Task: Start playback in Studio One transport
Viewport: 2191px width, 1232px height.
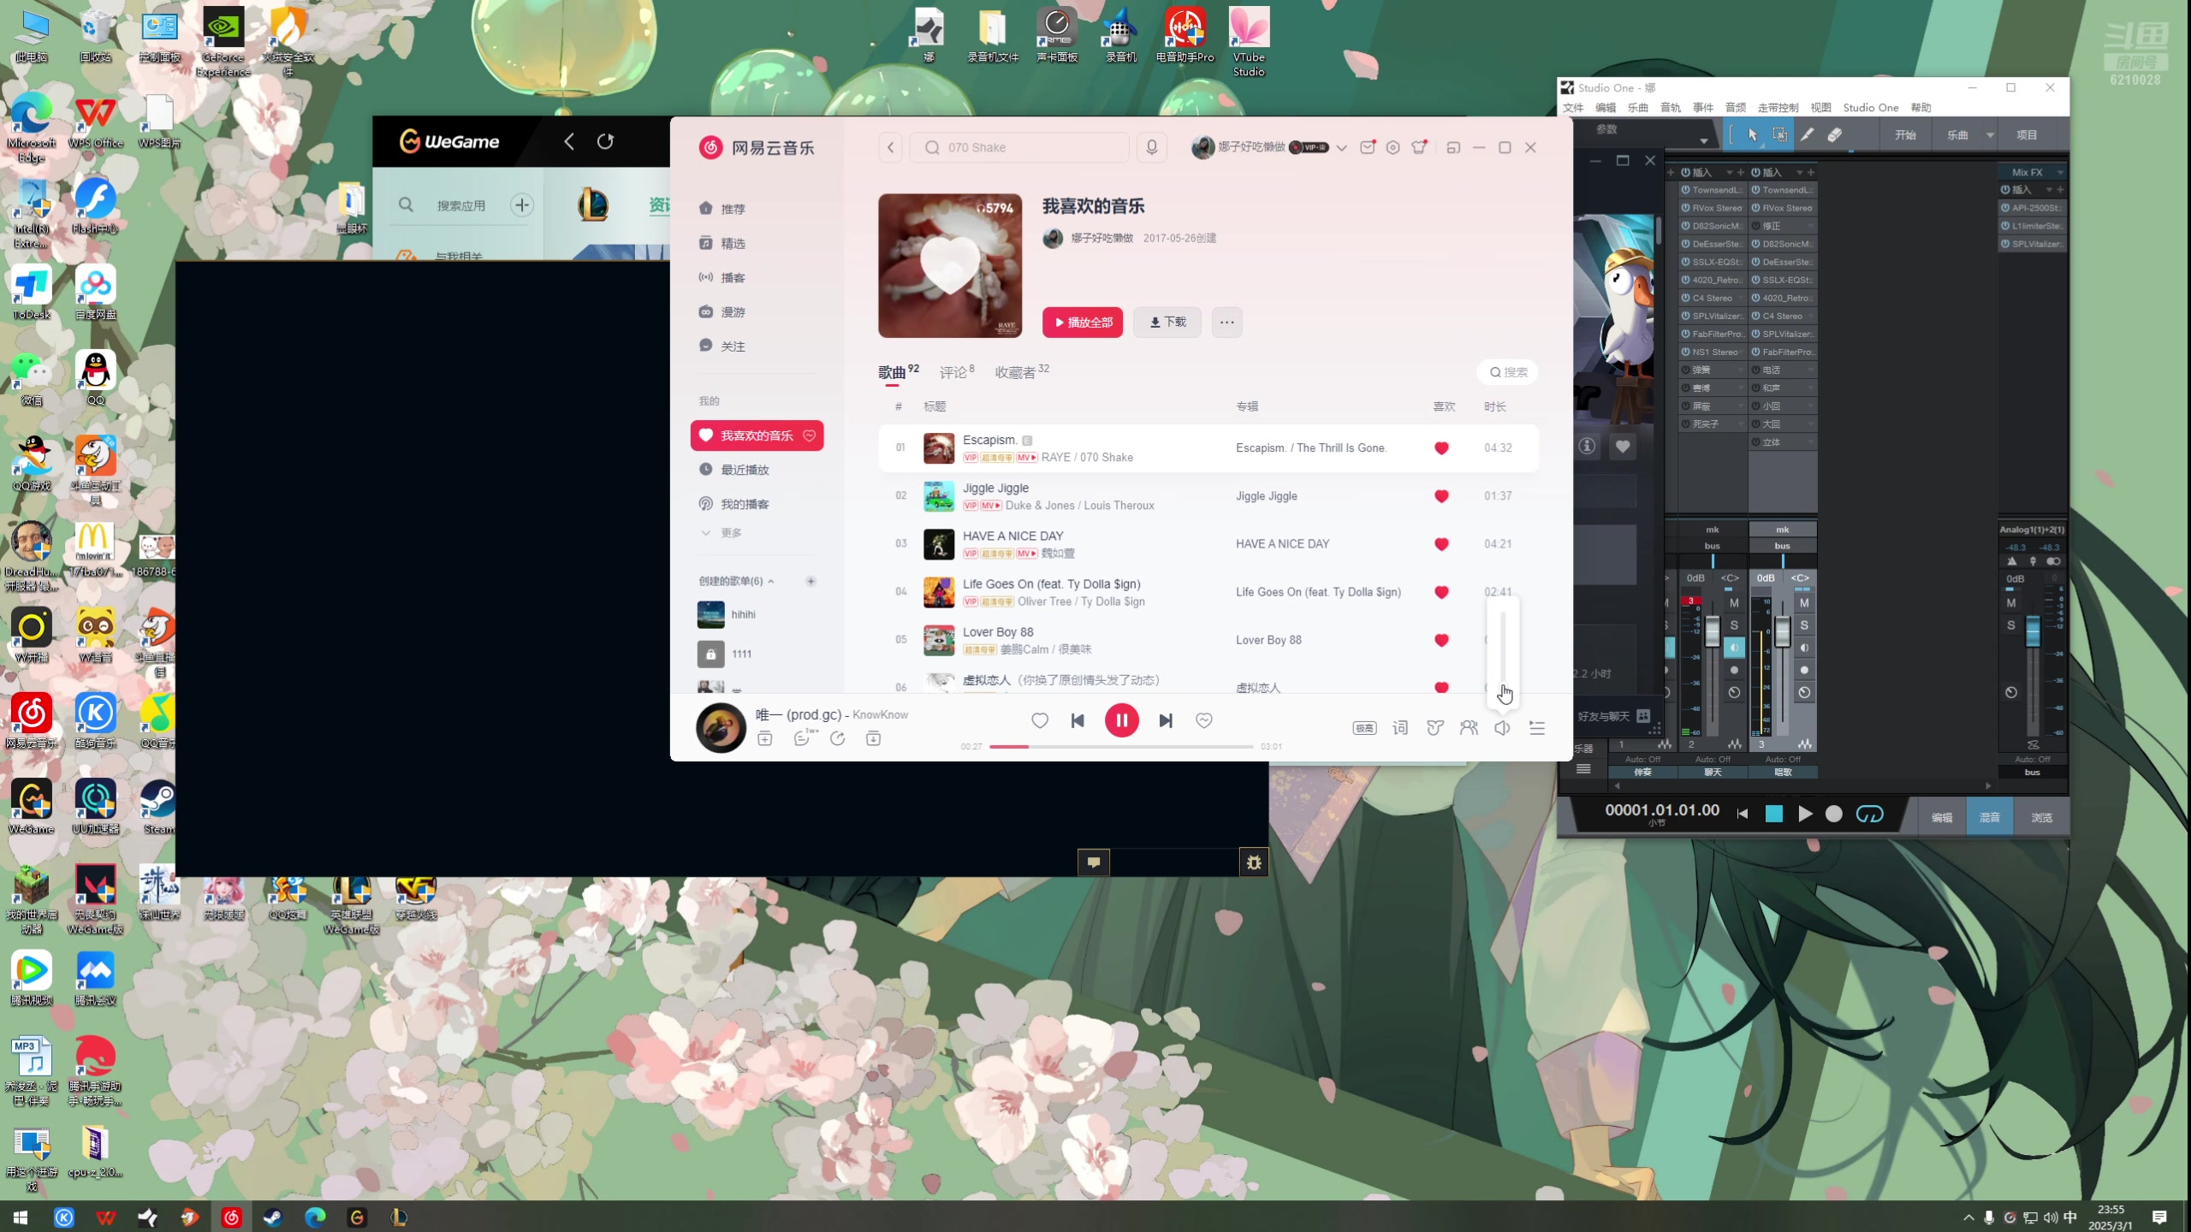Action: point(1805,814)
